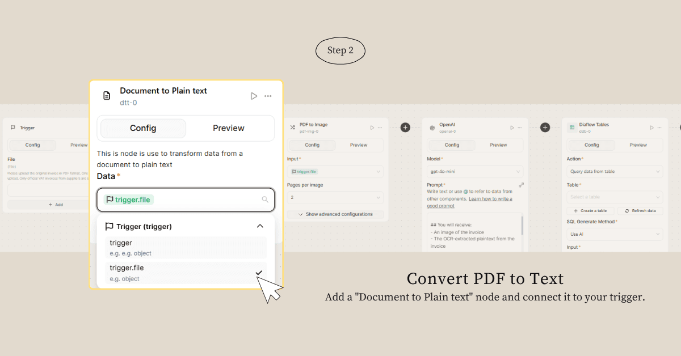This screenshot has width=681, height=356.
Task: Click add-node plus between PDF to Image and OpenAI
Action: pyautogui.click(x=405, y=128)
